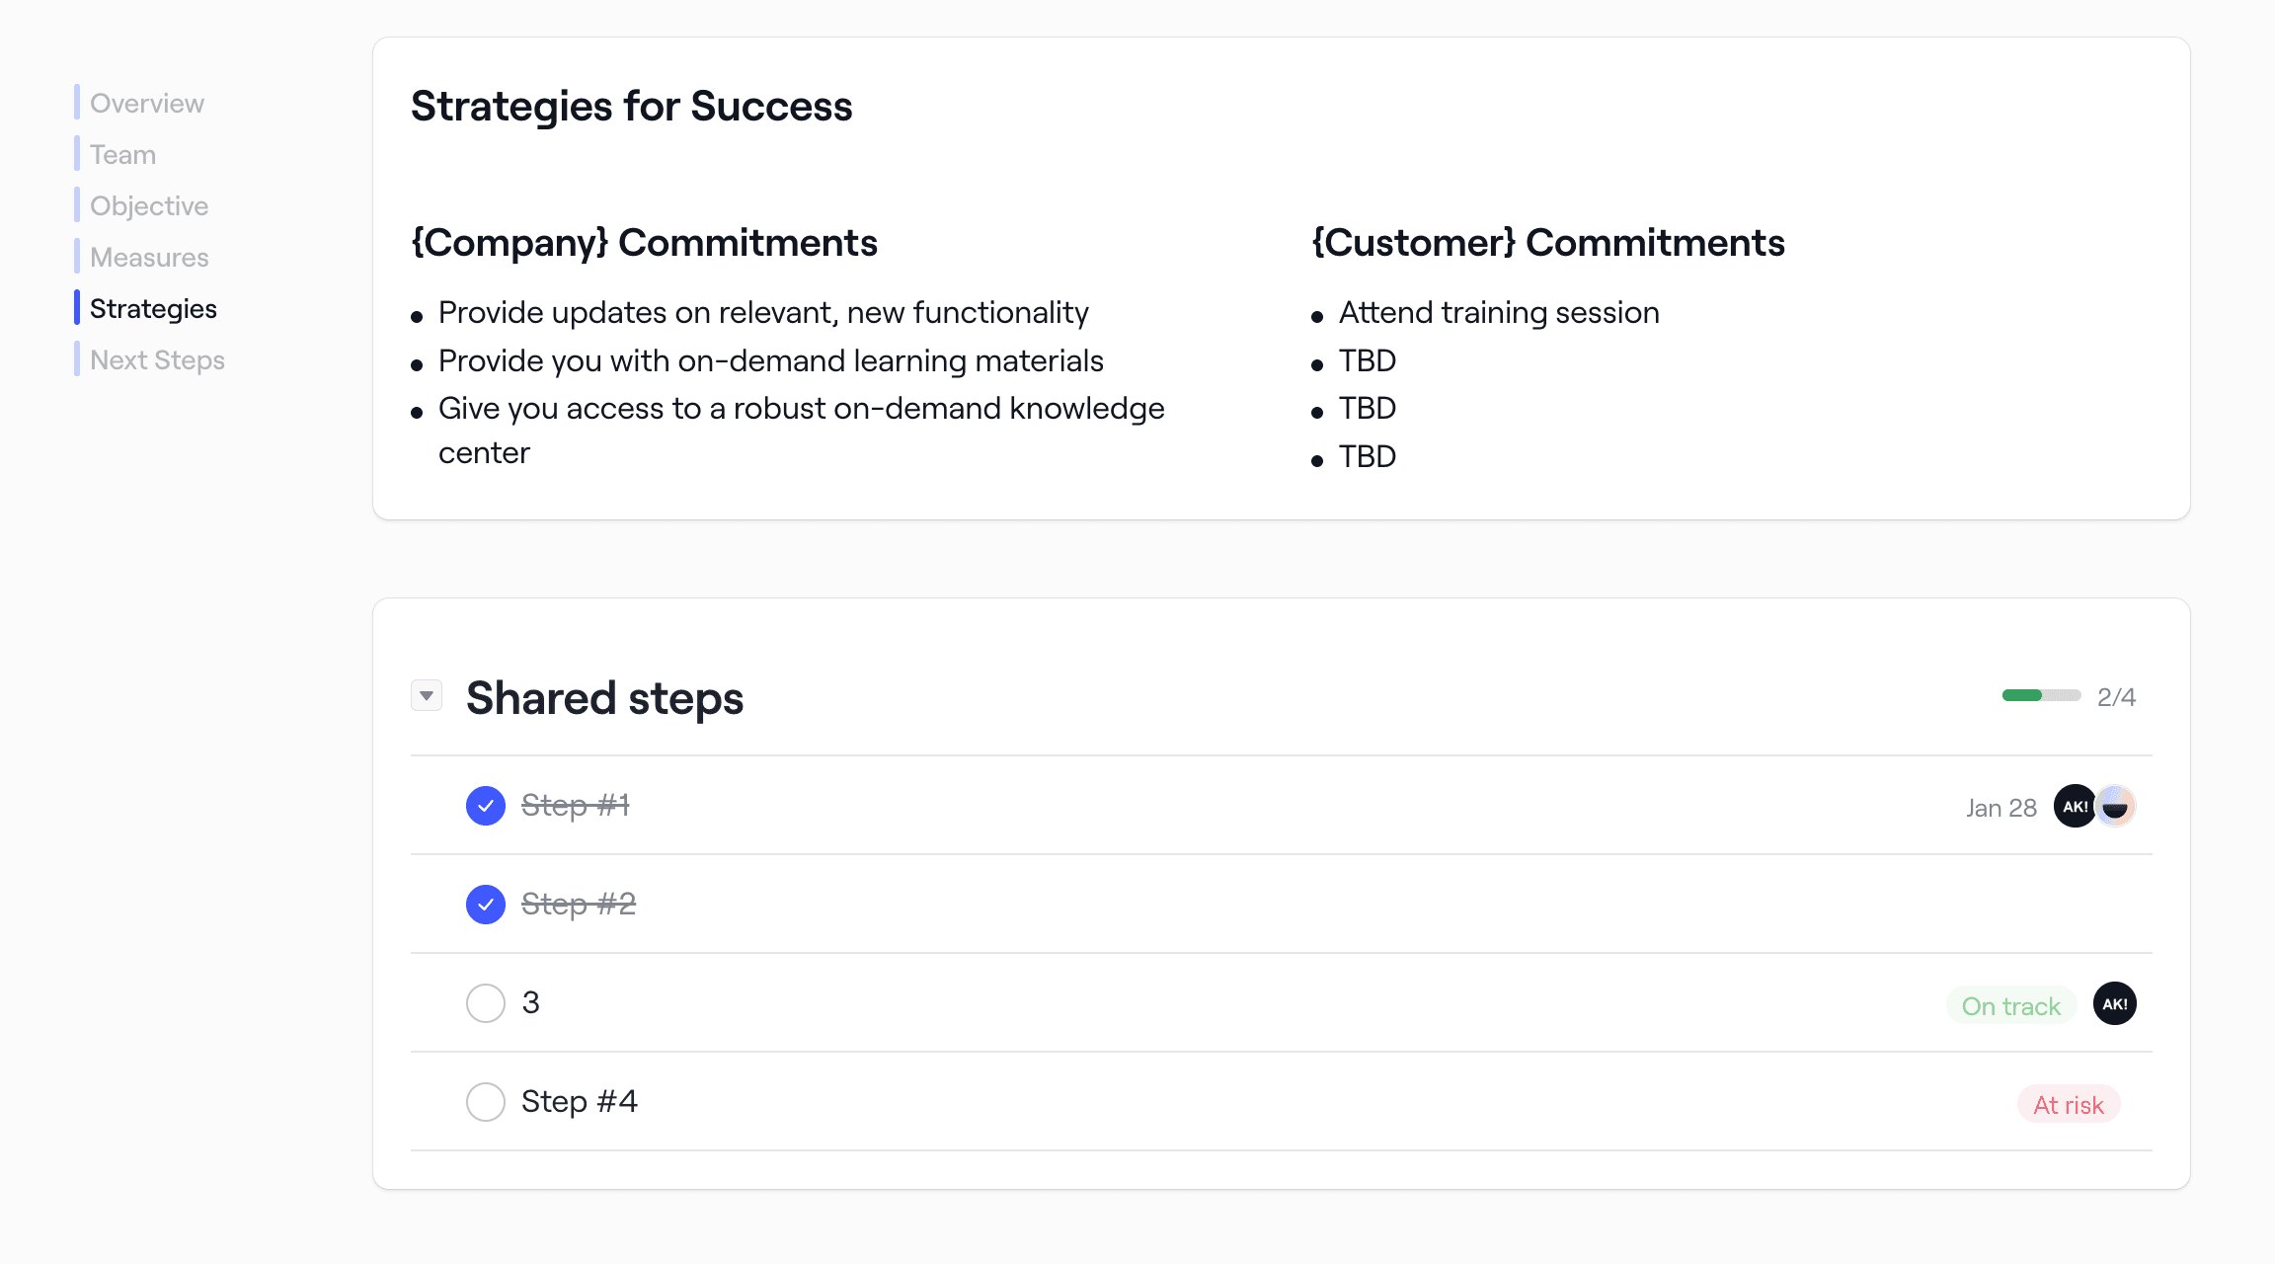Collapse the Shared steps section
The height and width of the screenshot is (1264, 2275).
point(427,695)
